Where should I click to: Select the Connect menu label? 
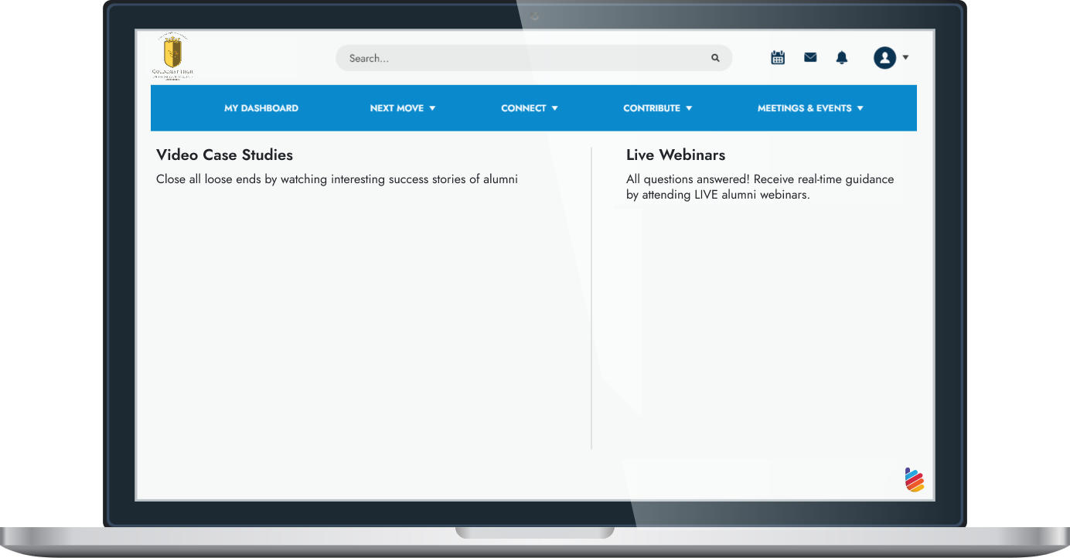click(x=523, y=108)
